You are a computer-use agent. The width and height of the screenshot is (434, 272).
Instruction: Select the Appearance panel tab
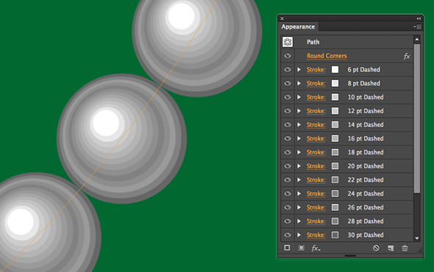[298, 27]
